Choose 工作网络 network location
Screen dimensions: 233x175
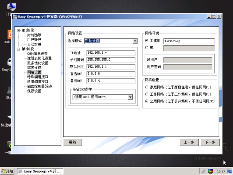point(147,94)
